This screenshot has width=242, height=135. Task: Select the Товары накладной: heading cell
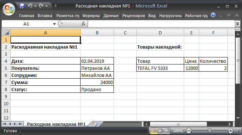click(160, 47)
